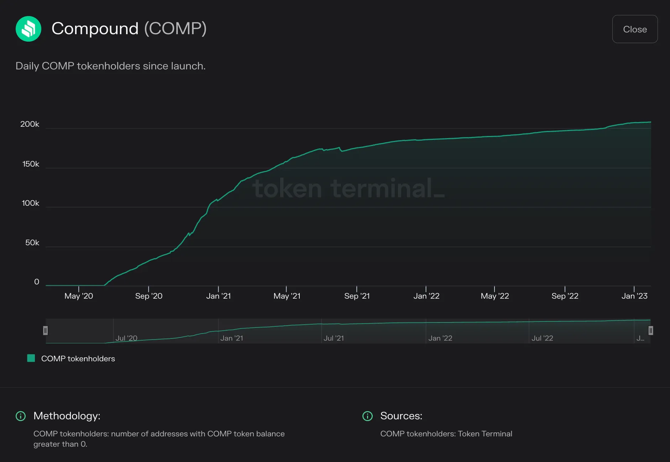This screenshot has width=670, height=462.
Task: Click the Sources heading
Action: (x=401, y=416)
